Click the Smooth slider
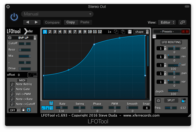Image resolution: width=196 pixels, height=132 pixels. tap(132, 107)
